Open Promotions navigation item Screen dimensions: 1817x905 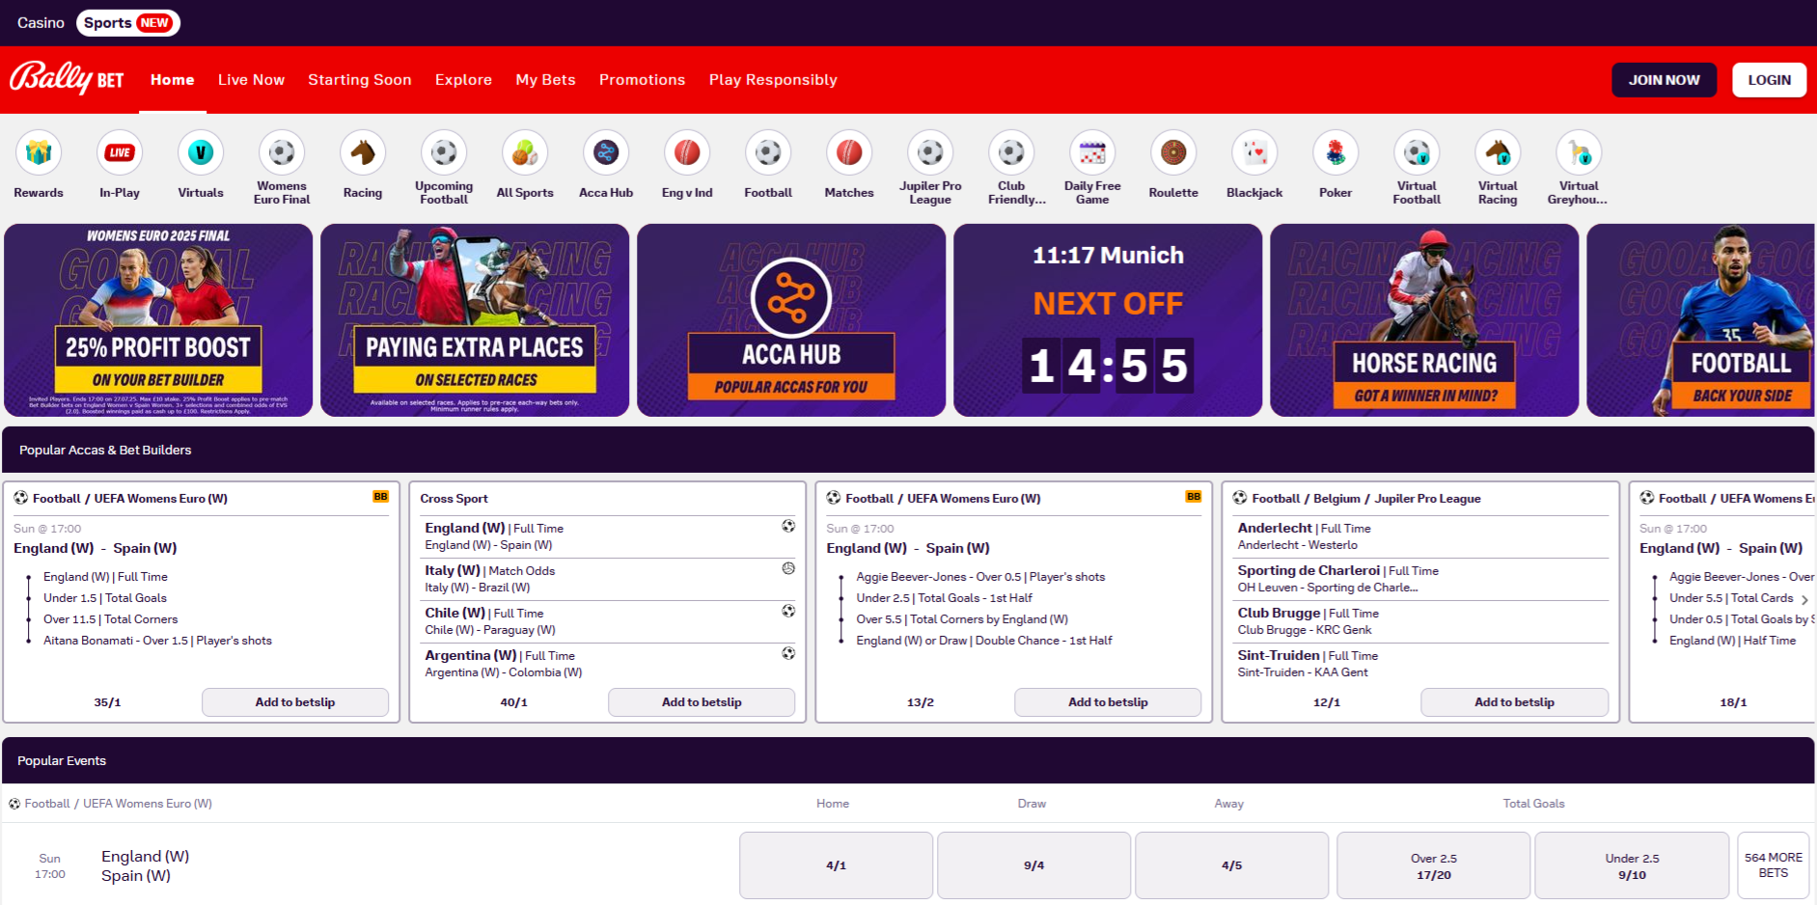tap(642, 80)
